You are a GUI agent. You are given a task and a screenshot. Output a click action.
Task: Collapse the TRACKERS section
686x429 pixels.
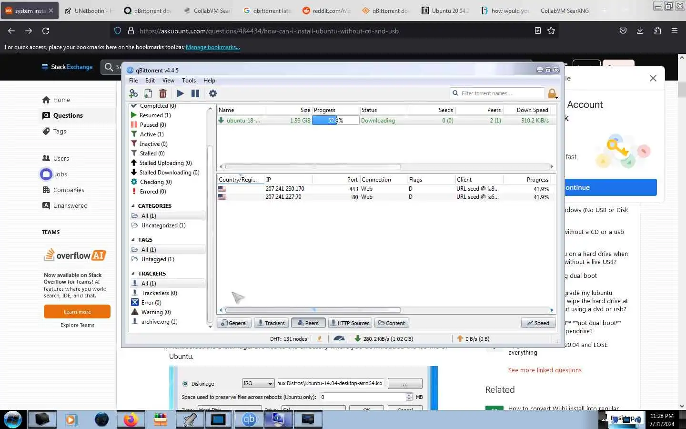point(133,274)
